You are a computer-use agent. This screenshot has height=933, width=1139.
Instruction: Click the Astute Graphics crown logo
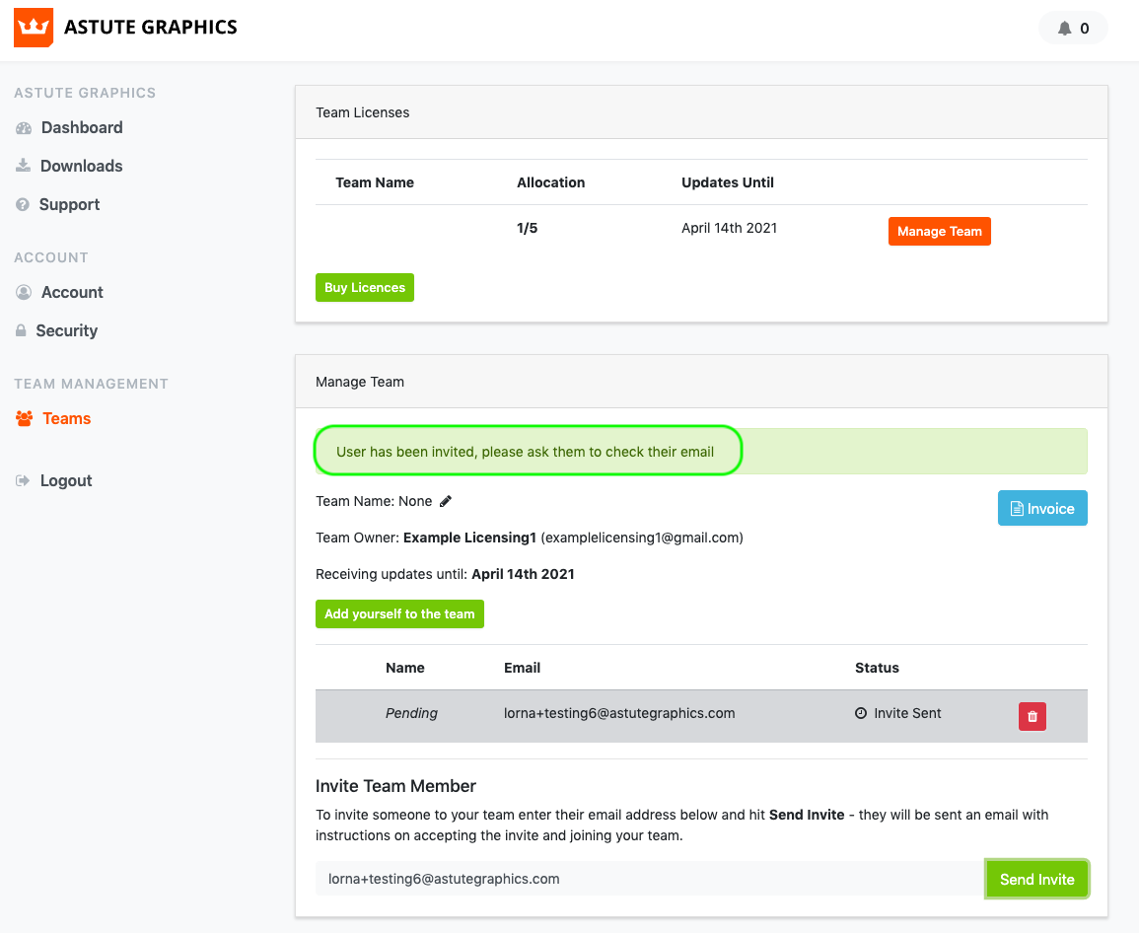point(33,28)
